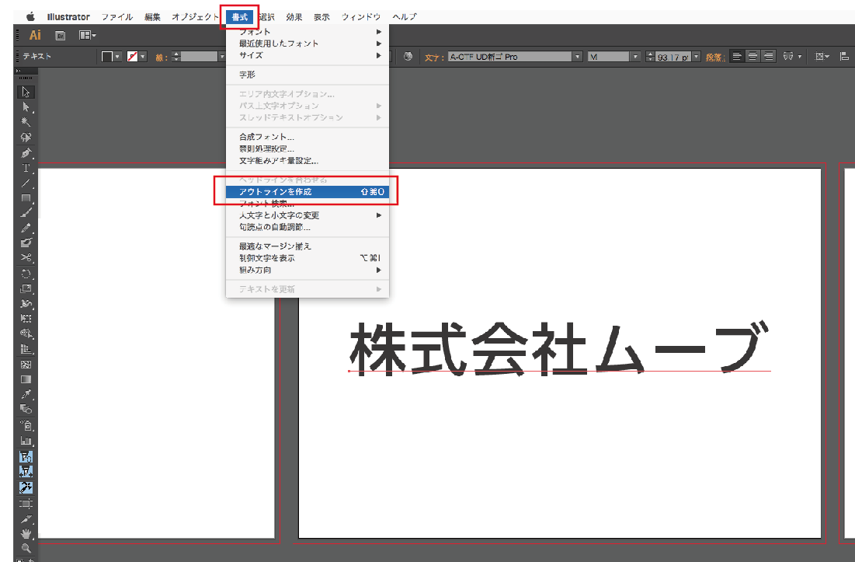The width and height of the screenshot is (855, 562).
Task: Select the Perspective Grid tool
Action: point(26,349)
